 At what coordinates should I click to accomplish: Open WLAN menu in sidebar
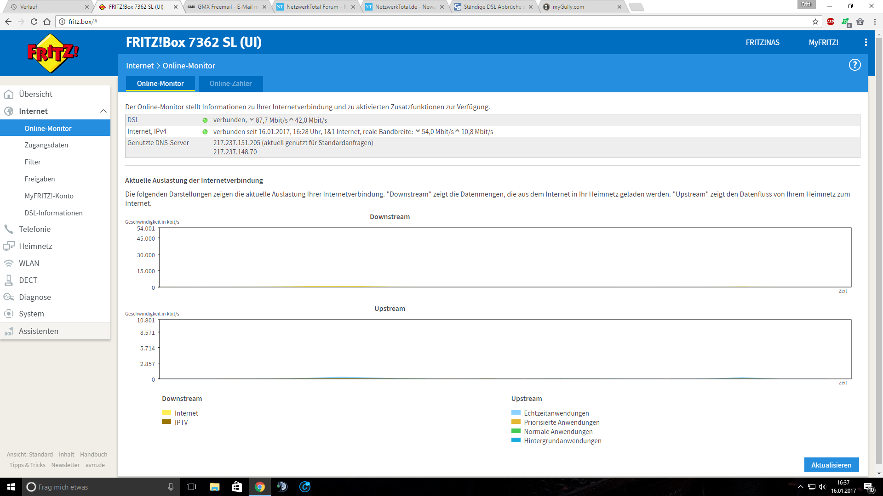click(29, 263)
